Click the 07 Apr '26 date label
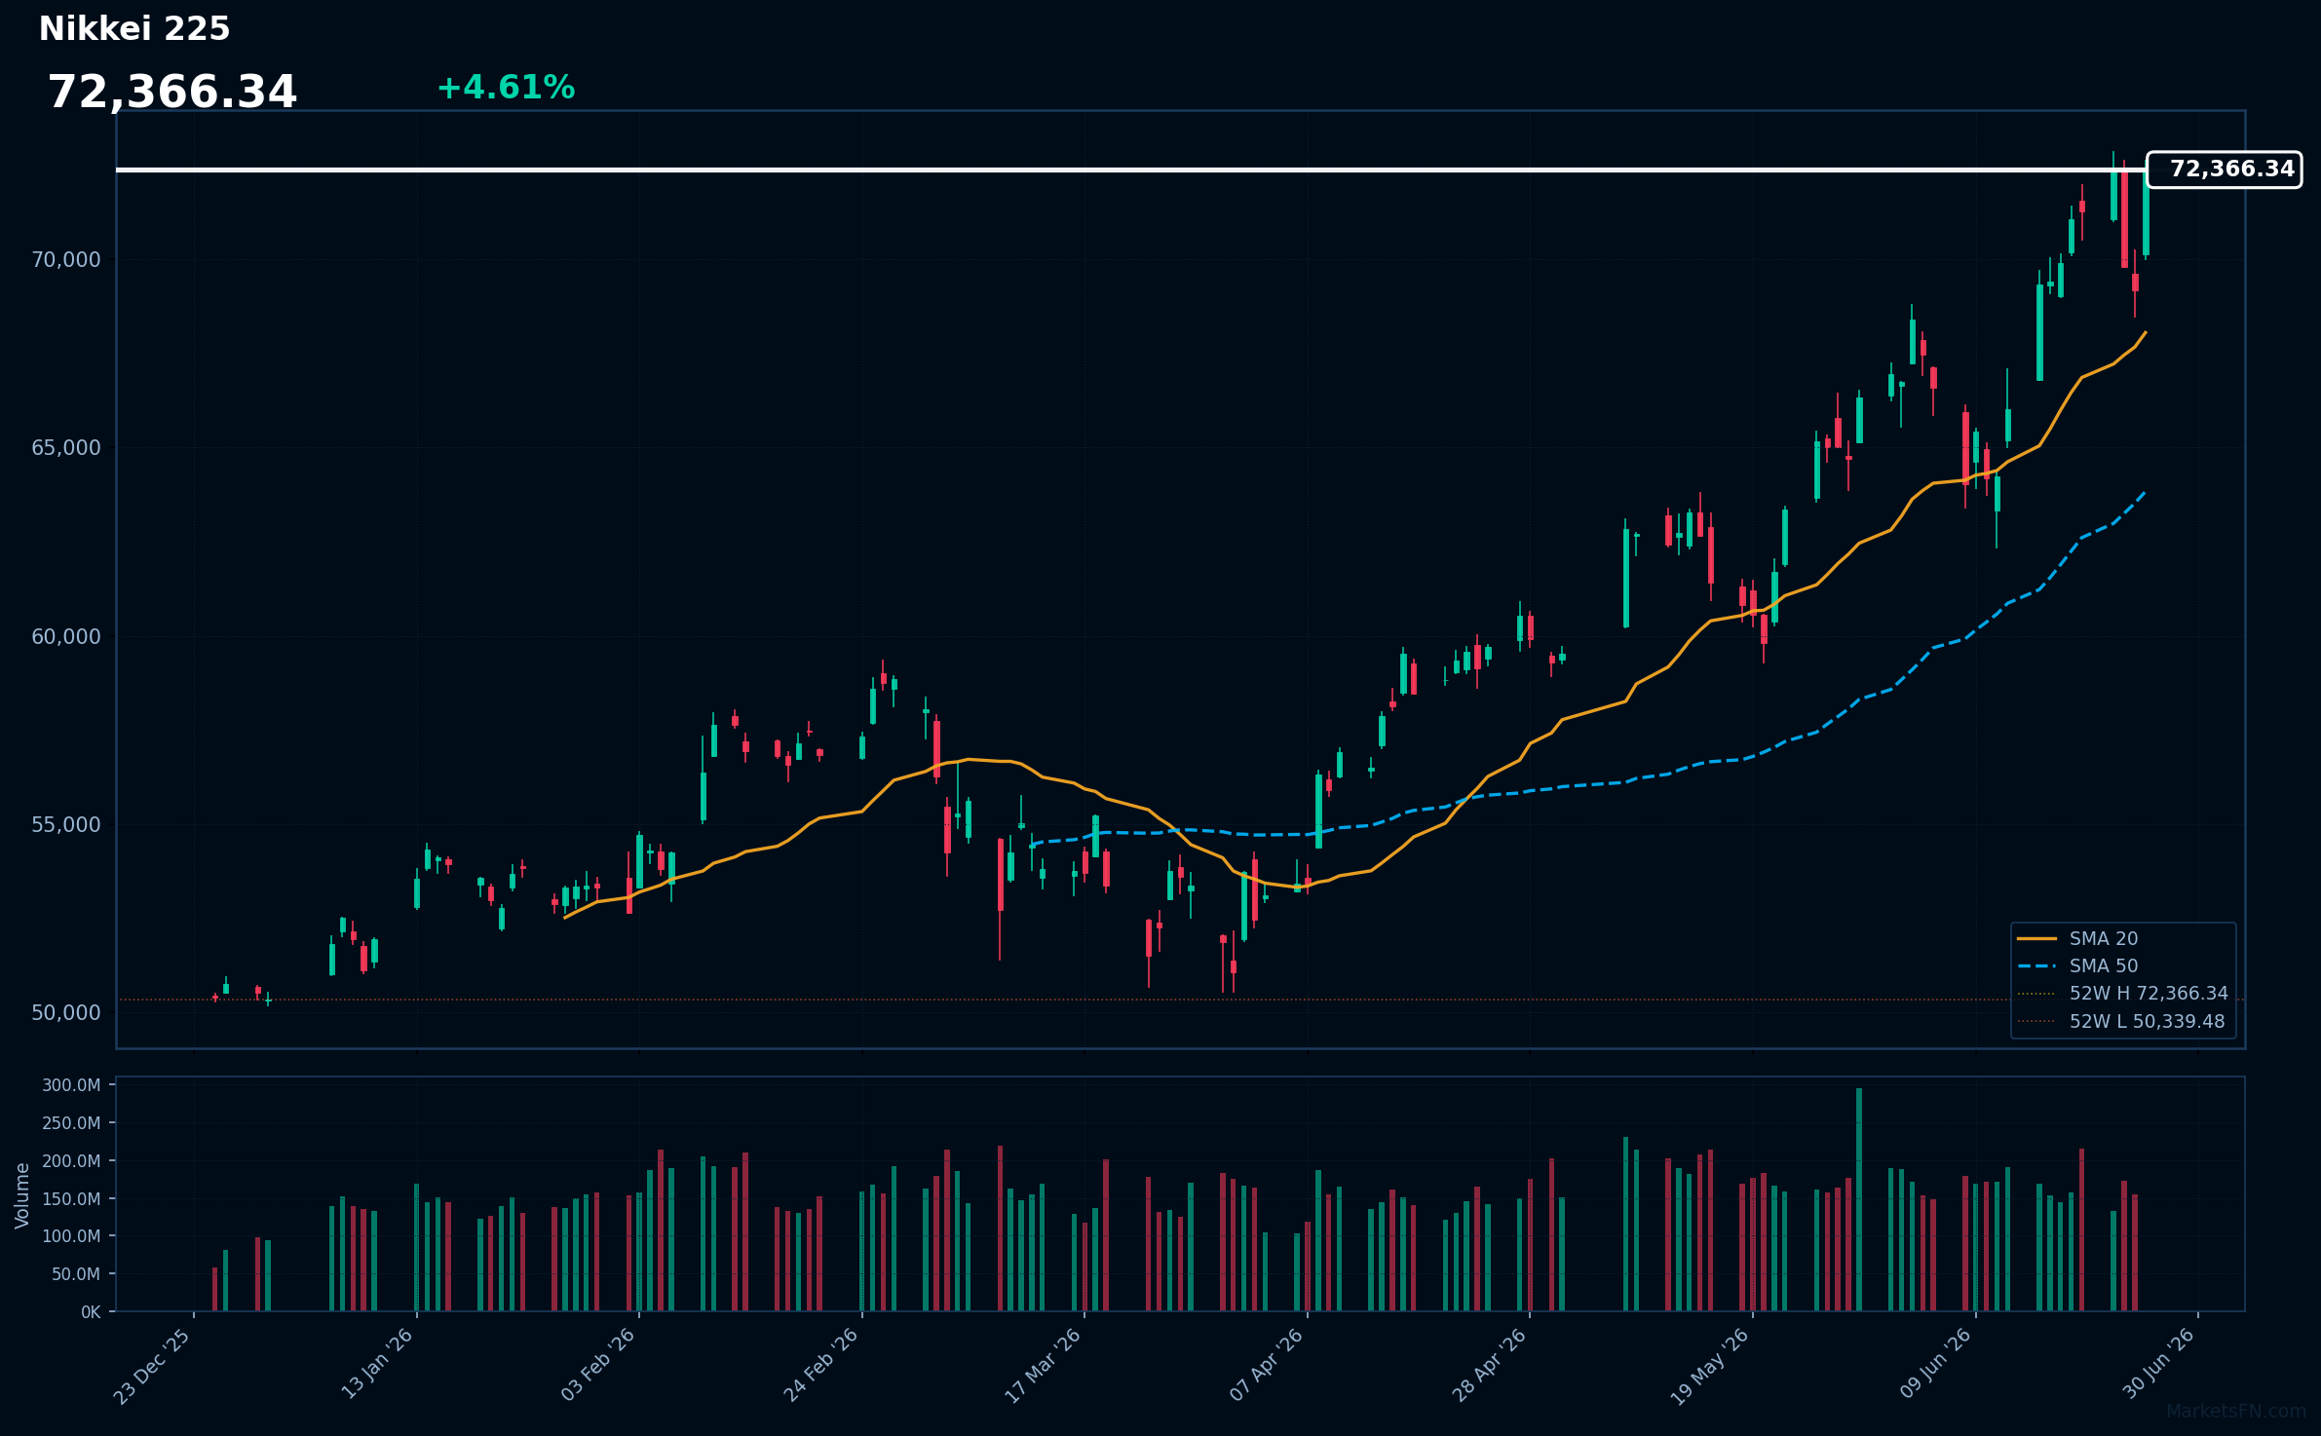The image size is (2321, 1436). coord(1266,1365)
